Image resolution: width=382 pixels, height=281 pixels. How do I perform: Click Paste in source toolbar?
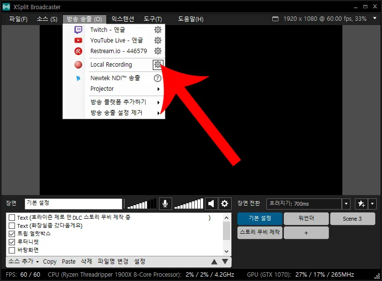[x=69, y=262]
